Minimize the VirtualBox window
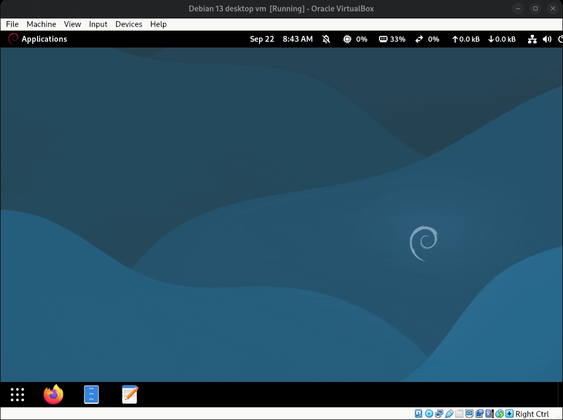Screen dimensions: 563x420 [518, 8]
